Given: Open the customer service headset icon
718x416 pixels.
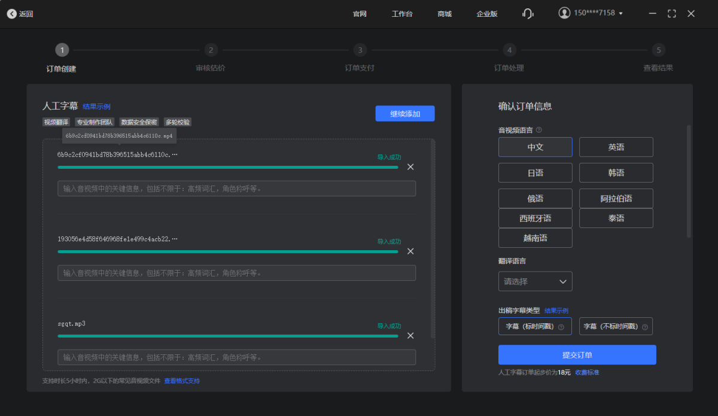Looking at the screenshot, I should click(528, 13).
